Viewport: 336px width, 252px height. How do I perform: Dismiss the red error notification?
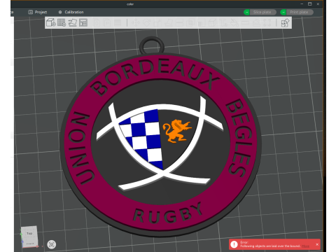click(317, 244)
